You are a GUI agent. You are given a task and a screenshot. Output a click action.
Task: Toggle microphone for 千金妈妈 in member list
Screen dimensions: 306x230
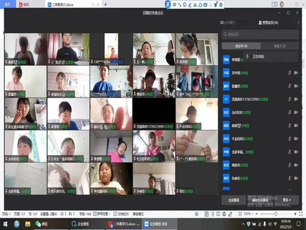[x=289, y=139]
